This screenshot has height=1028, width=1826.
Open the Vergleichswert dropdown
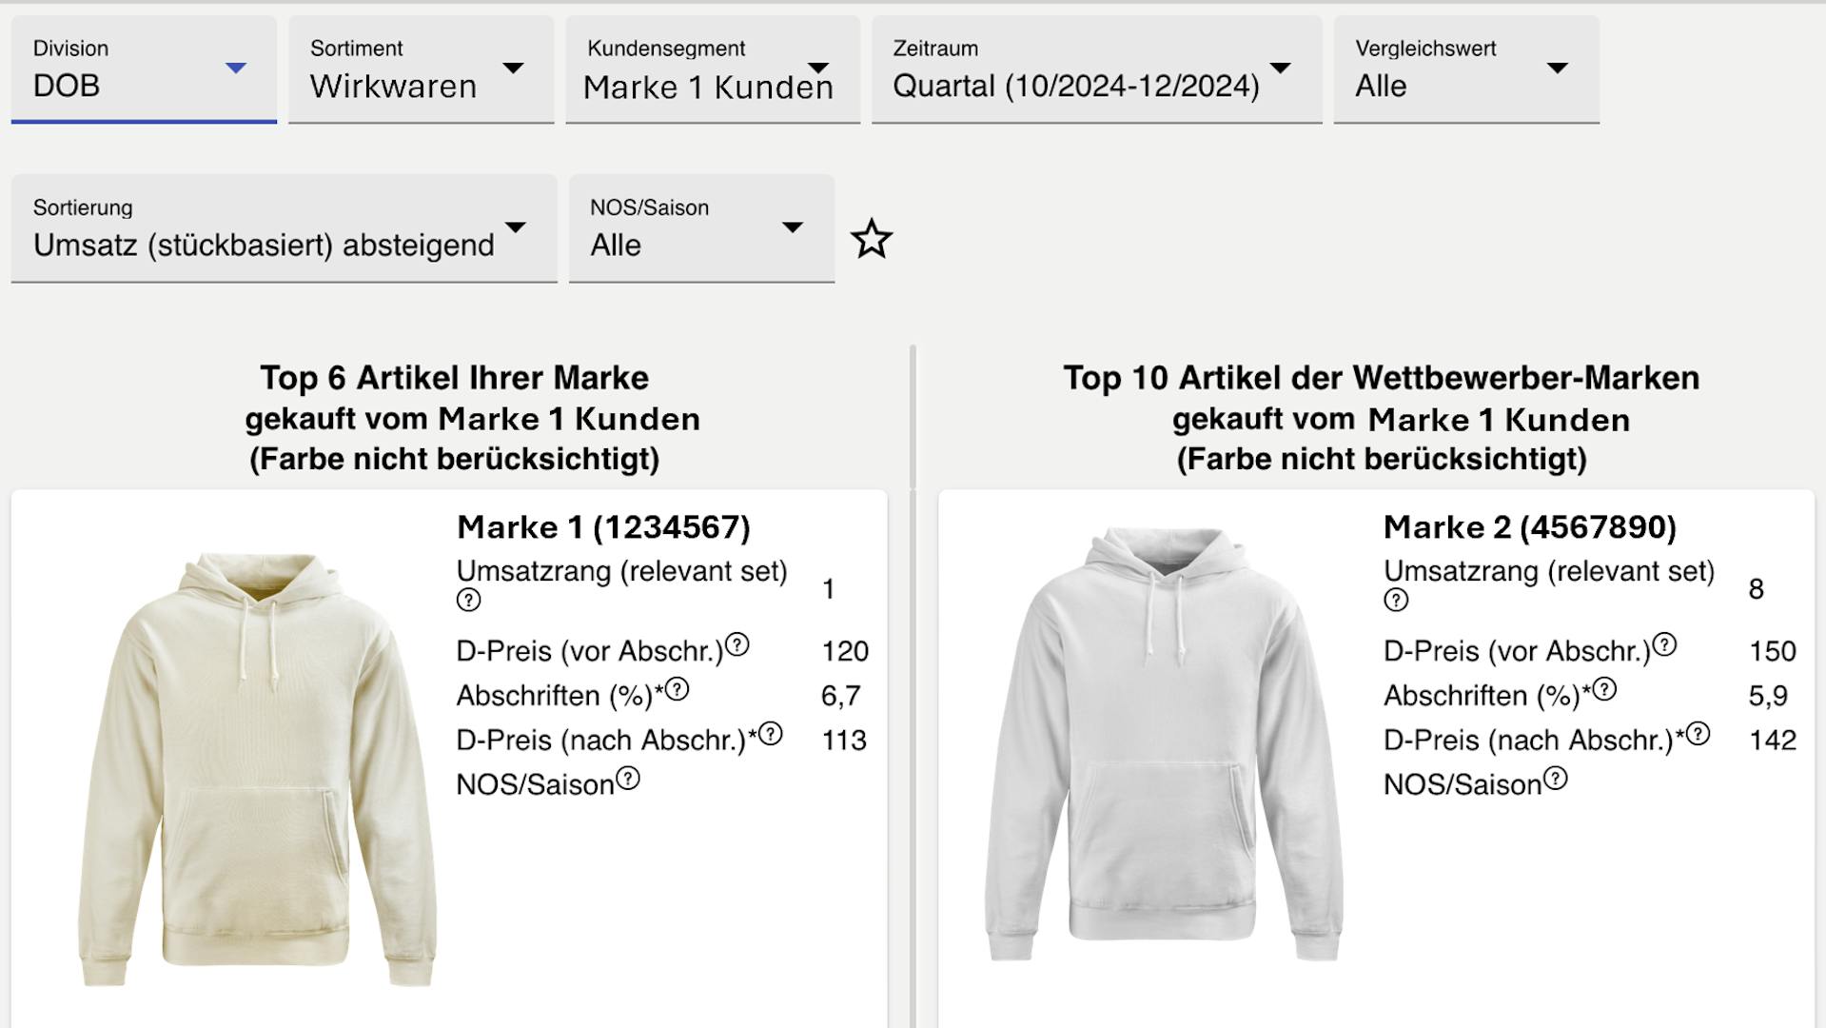pos(1465,69)
